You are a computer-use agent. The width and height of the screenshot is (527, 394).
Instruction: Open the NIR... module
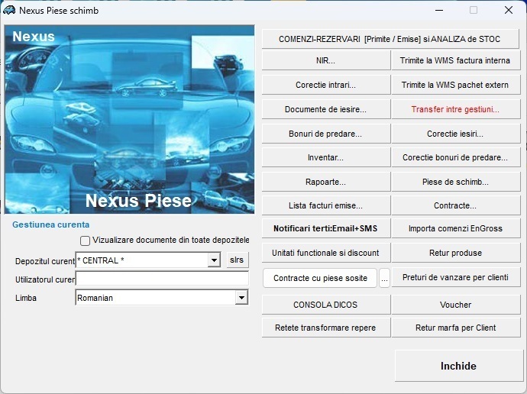[325, 60]
